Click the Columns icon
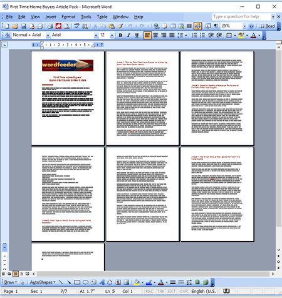282x298 pixels. (x=189, y=26)
